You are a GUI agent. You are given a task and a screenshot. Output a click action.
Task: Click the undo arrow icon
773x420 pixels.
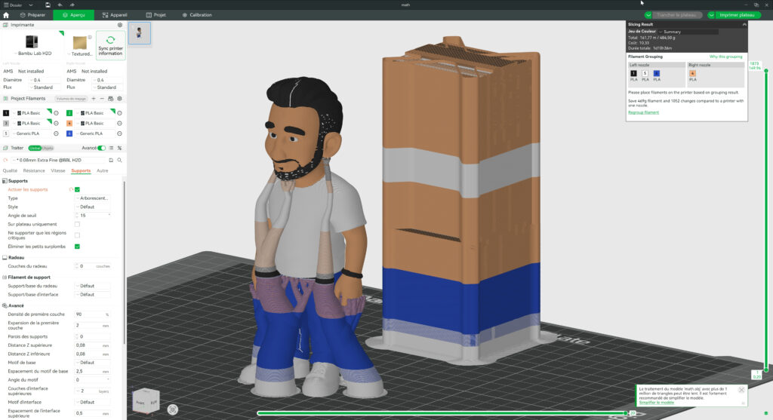click(x=60, y=5)
